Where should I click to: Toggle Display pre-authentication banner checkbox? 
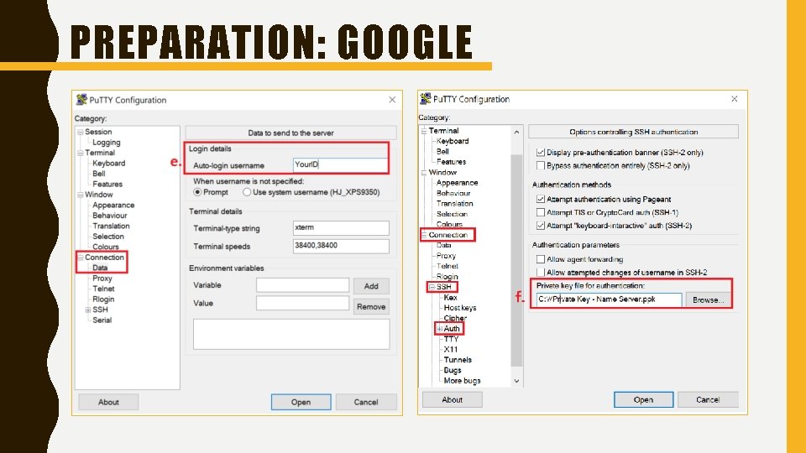point(540,153)
